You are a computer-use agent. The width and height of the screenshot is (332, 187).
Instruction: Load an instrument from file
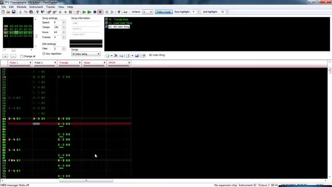point(128,56)
